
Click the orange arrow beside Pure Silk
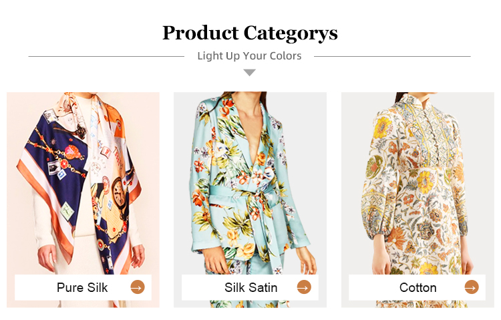pyautogui.click(x=137, y=288)
